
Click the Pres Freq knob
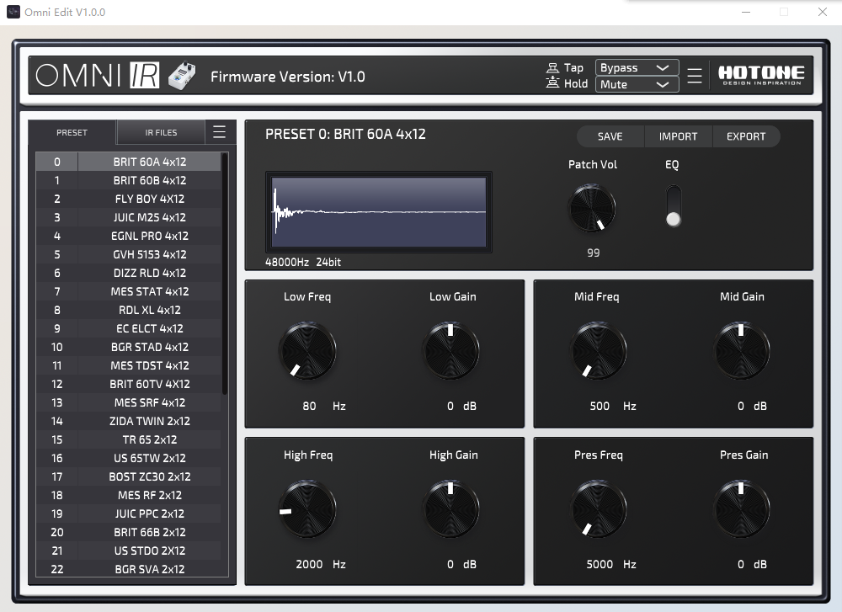coord(598,509)
